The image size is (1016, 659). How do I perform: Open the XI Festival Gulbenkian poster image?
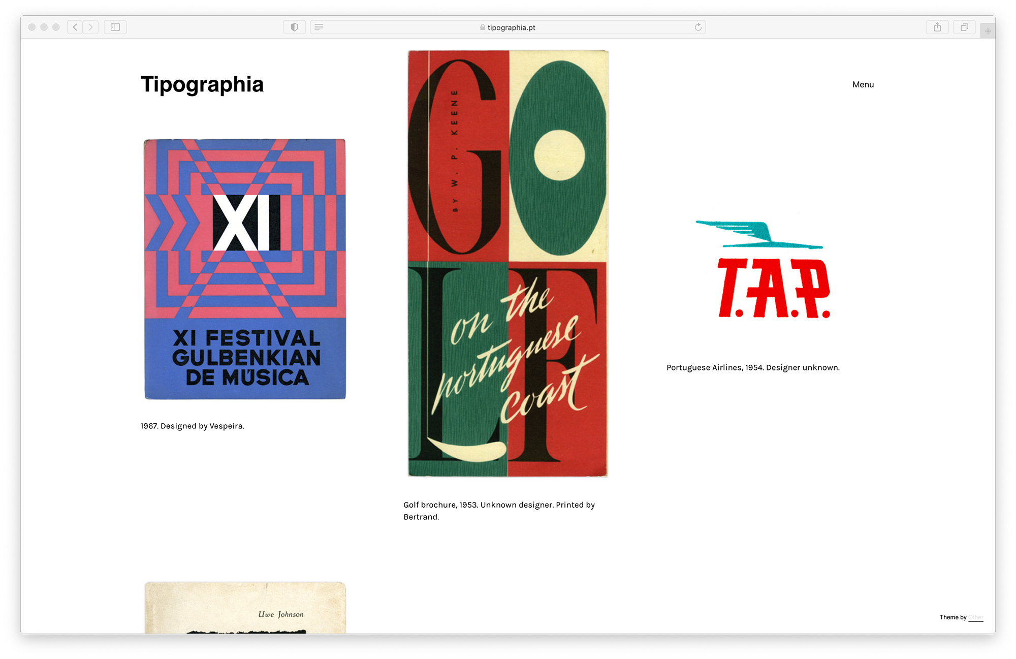click(x=245, y=269)
